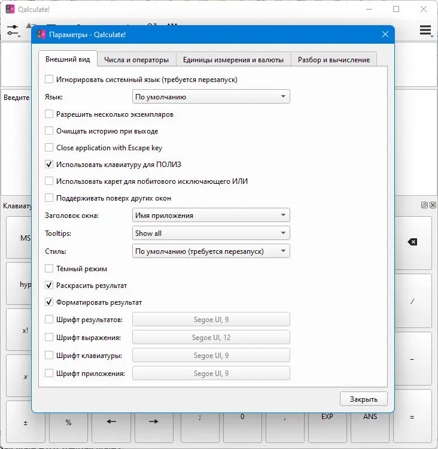Enable the Шрифт результатов checkbox

(x=49, y=319)
